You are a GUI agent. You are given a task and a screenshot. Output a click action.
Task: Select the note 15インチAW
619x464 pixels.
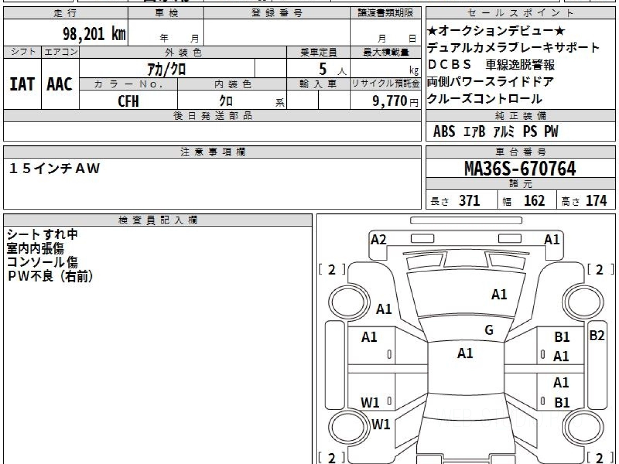(x=54, y=168)
